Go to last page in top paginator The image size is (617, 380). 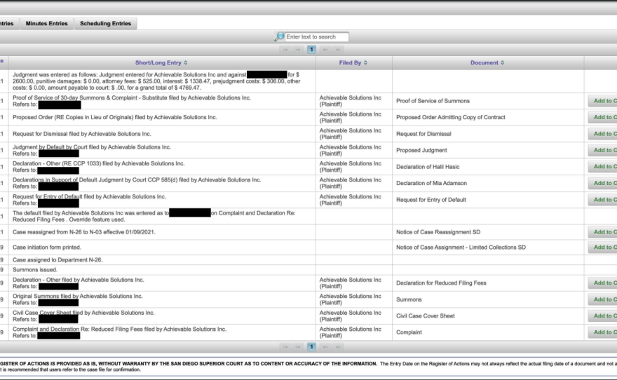339,50
